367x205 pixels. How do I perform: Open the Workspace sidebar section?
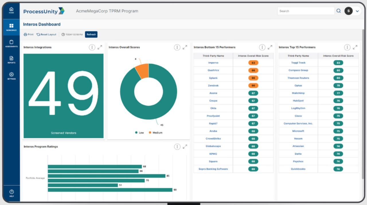click(x=11, y=27)
